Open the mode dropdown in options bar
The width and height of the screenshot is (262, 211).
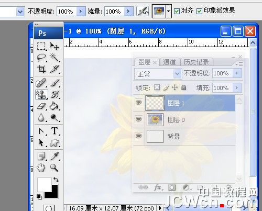pyautogui.click(x=20, y=12)
